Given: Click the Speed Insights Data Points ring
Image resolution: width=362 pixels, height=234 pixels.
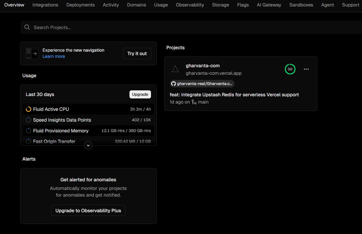Looking at the screenshot, I should pyautogui.click(x=29, y=120).
